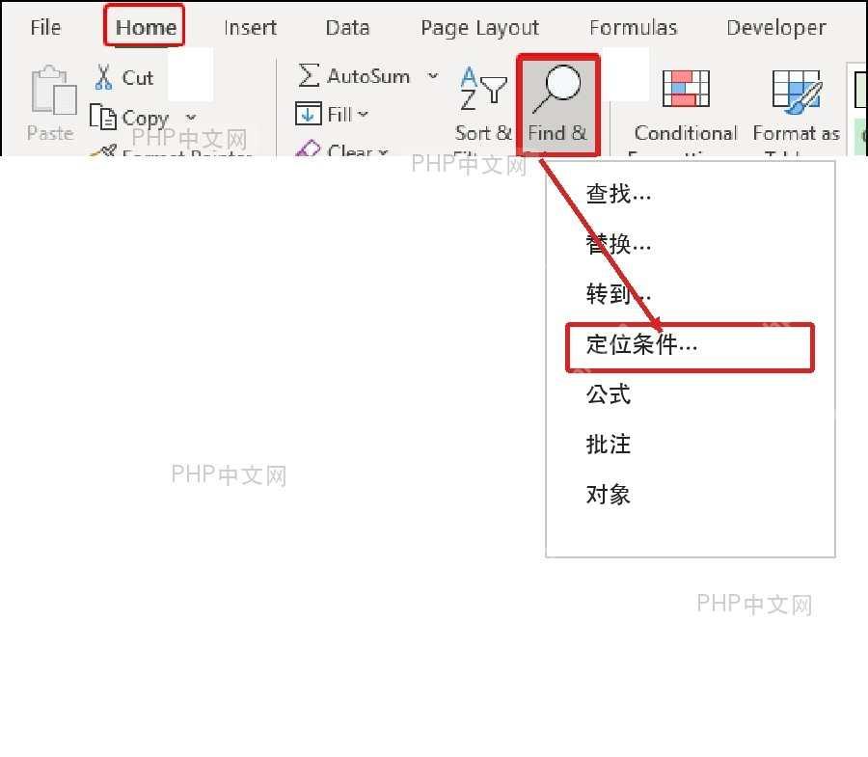Expand the Copy dropdown arrow
The width and height of the screenshot is (868, 757).
click(191, 118)
